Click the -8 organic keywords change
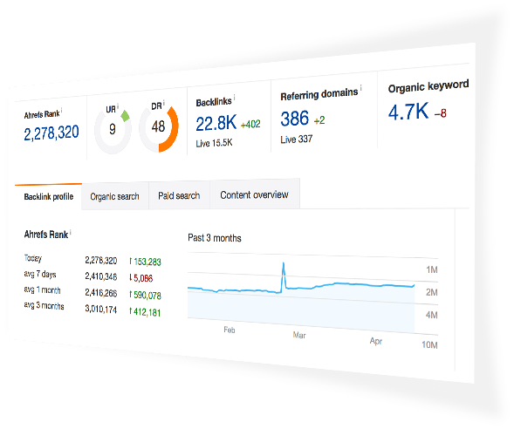The width and height of the screenshot is (514, 429). [x=440, y=113]
